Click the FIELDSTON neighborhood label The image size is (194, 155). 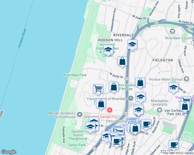pos(163,60)
